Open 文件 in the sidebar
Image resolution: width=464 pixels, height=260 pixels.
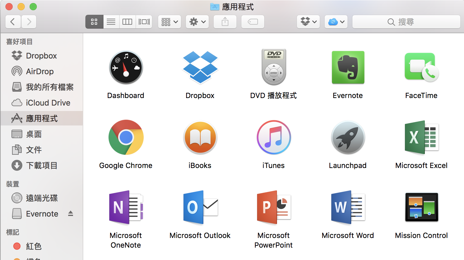(42, 150)
